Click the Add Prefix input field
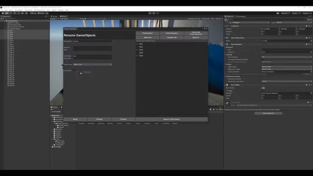The image size is (313, 176). [92, 56]
